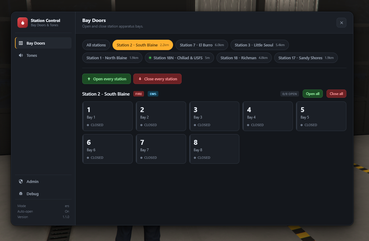Select Station 3 - Little Seoul chip
This screenshot has height=241, width=369.
tap(260, 45)
